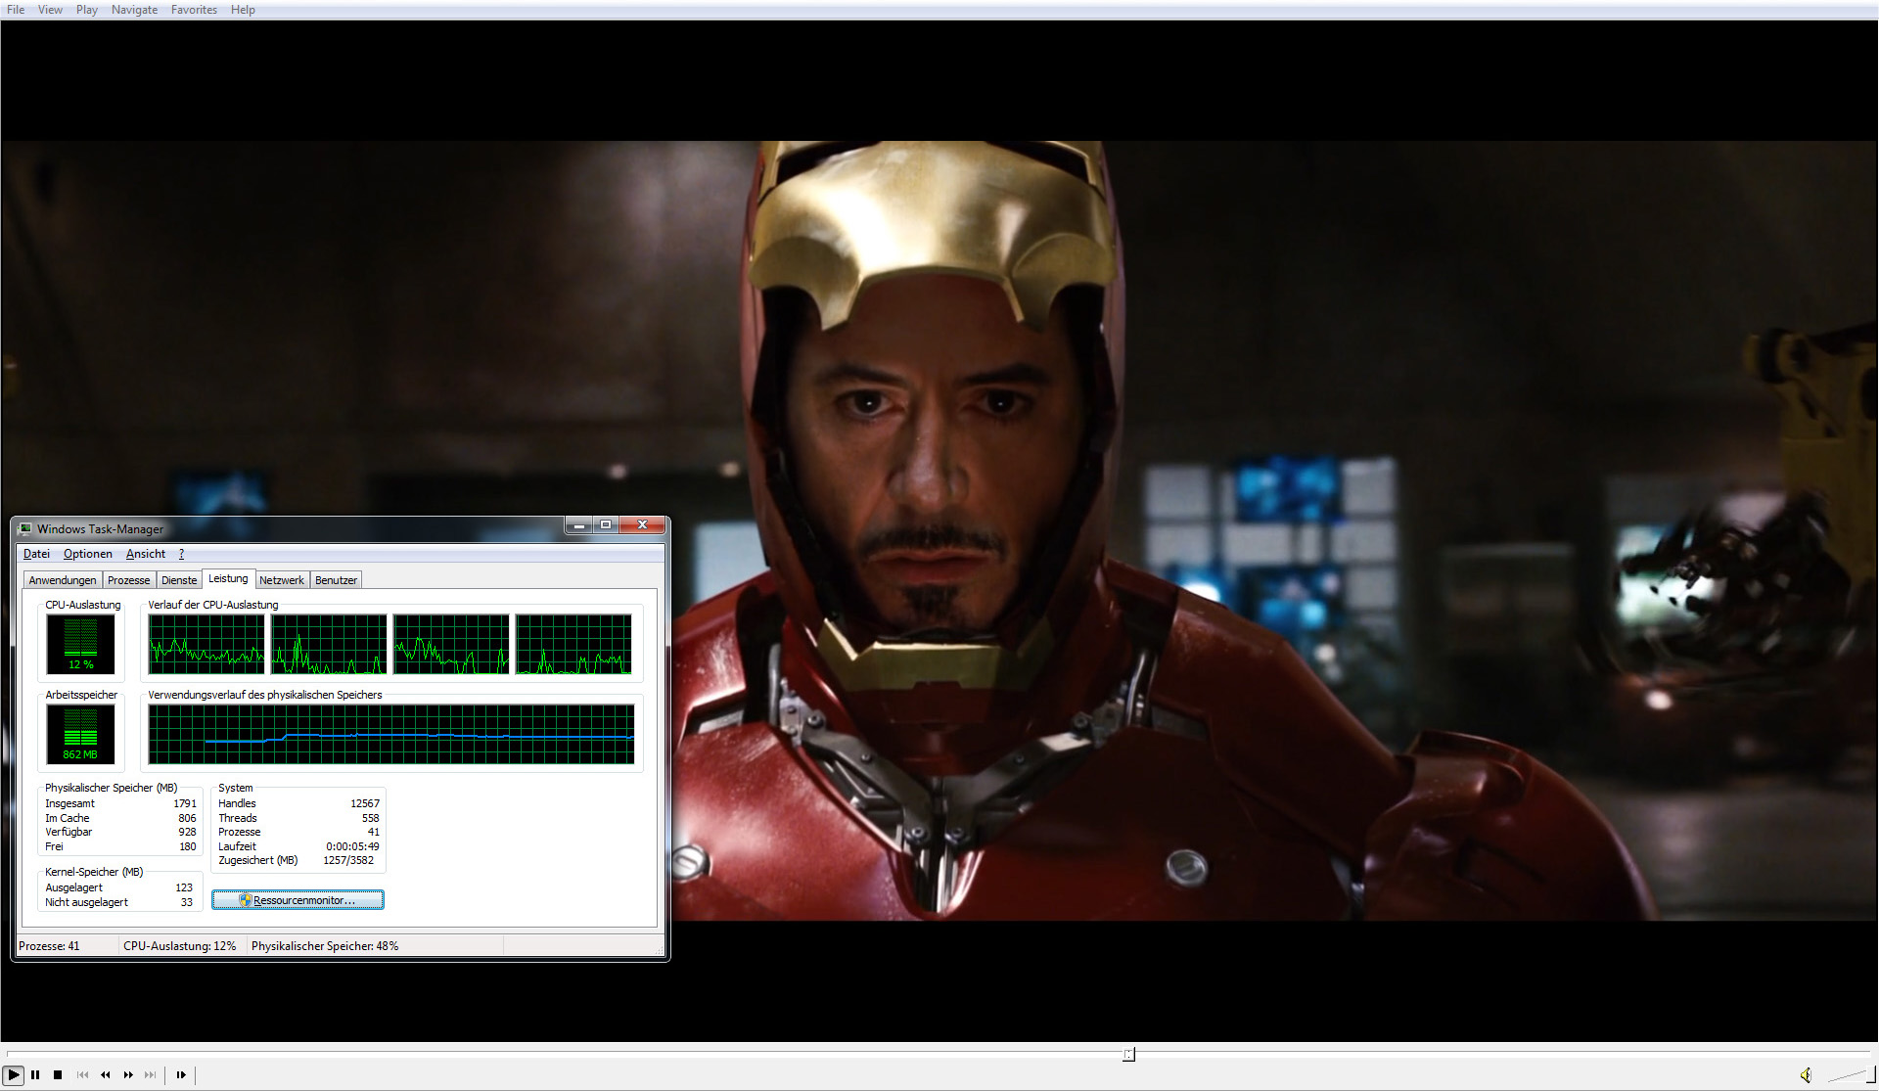Open the Favorites menu
The height and width of the screenshot is (1091, 1879).
(194, 10)
